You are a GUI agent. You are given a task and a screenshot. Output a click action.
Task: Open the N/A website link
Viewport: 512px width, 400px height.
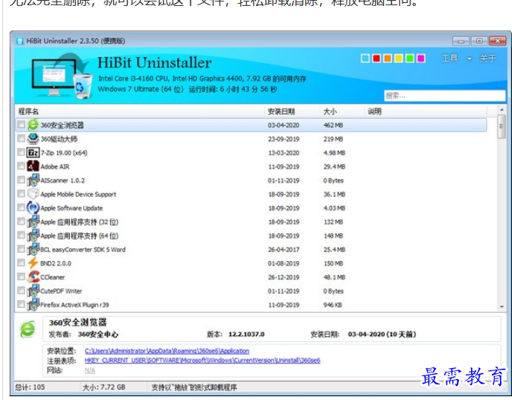point(90,370)
